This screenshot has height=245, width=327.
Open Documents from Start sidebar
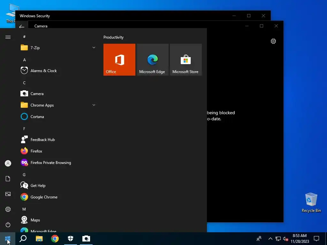(8, 179)
